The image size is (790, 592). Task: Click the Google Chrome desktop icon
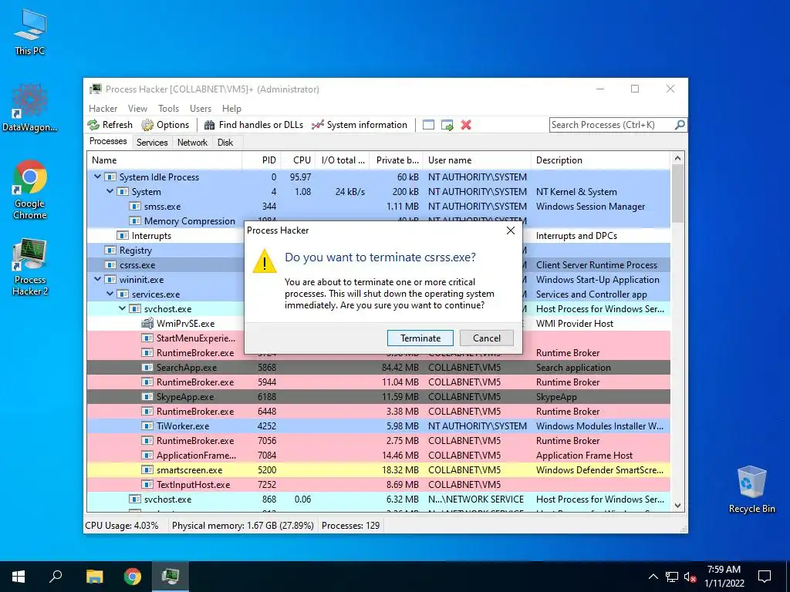coord(30,190)
